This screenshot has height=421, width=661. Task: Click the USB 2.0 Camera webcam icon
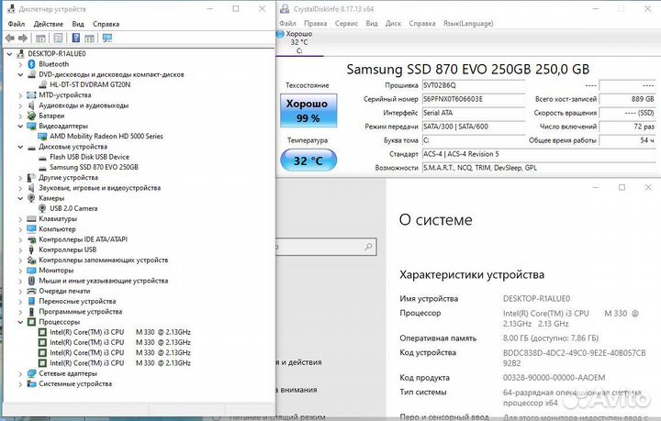click(x=42, y=208)
